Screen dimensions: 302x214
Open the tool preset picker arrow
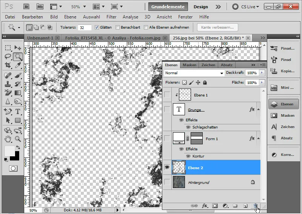coord(19,28)
